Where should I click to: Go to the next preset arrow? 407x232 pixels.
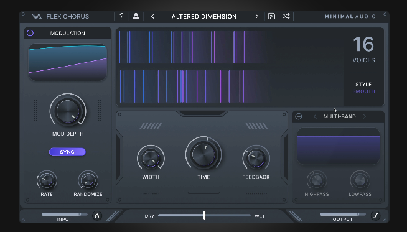click(x=257, y=17)
